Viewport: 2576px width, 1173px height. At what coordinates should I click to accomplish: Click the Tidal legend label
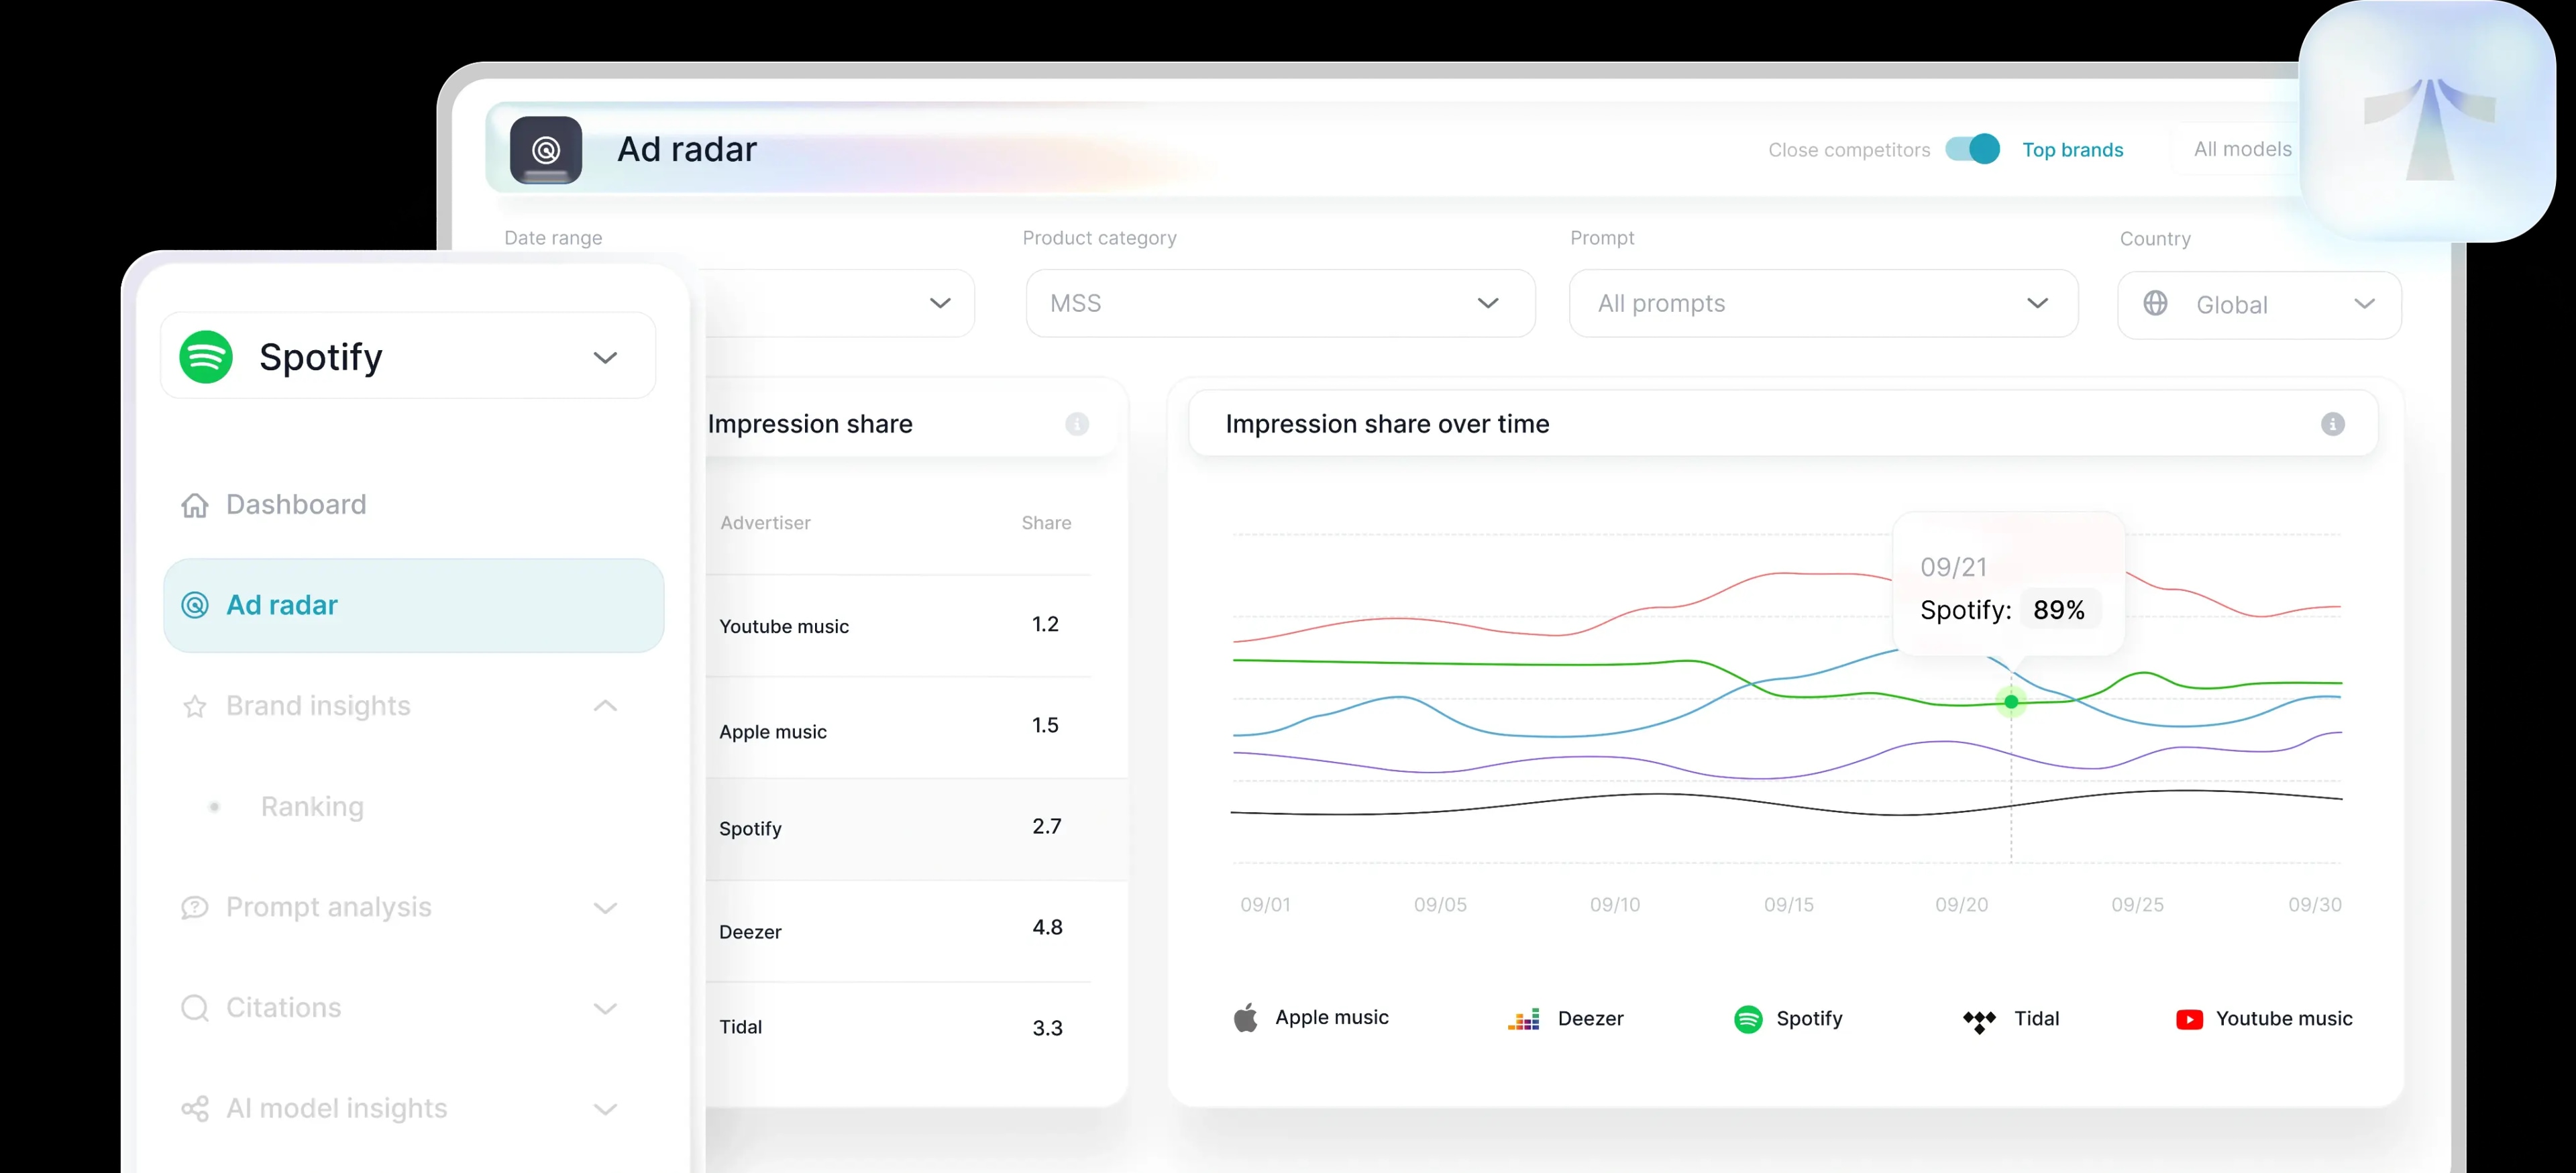(2036, 1019)
